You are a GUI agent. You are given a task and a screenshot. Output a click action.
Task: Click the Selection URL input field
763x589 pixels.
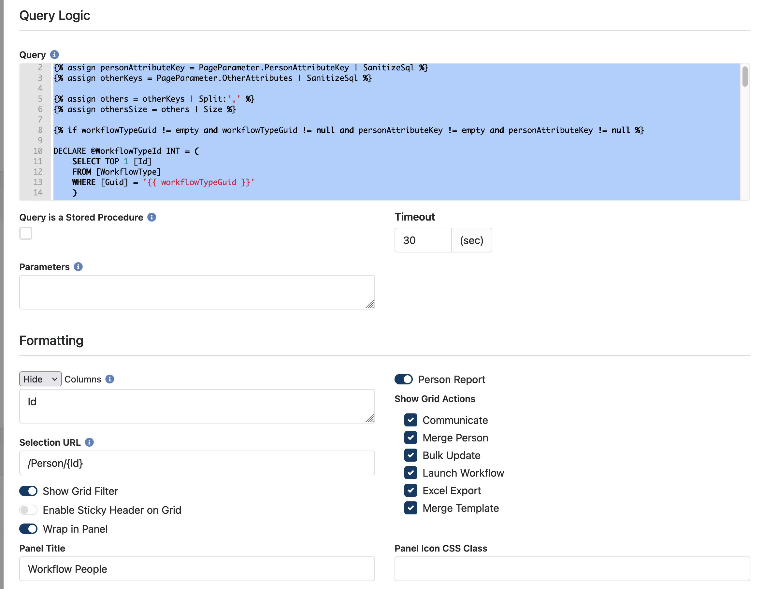(x=197, y=463)
